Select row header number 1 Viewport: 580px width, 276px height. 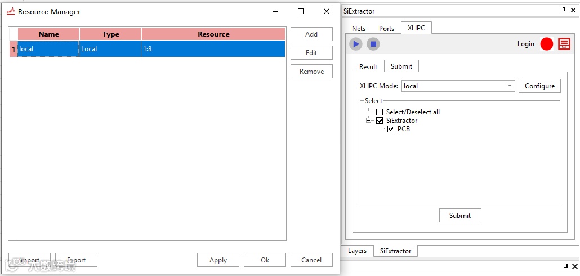[14, 49]
